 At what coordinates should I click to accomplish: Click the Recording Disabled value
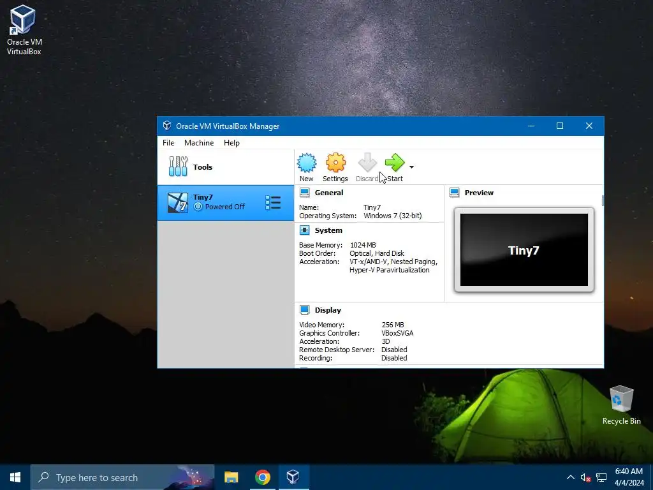click(394, 358)
